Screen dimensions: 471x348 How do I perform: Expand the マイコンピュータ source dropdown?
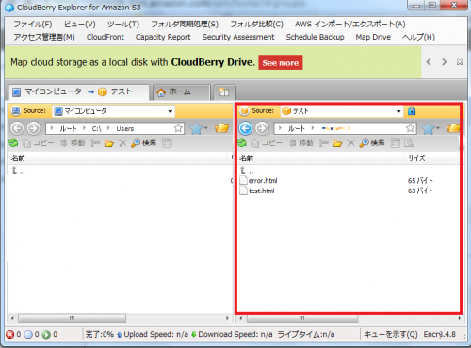tap(171, 111)
